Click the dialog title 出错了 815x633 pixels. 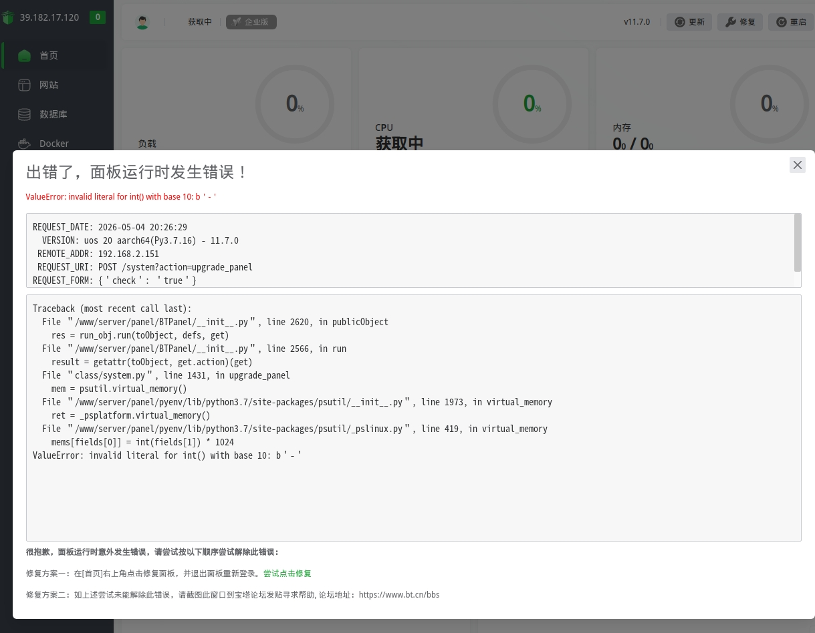click(x=137, y=172)
